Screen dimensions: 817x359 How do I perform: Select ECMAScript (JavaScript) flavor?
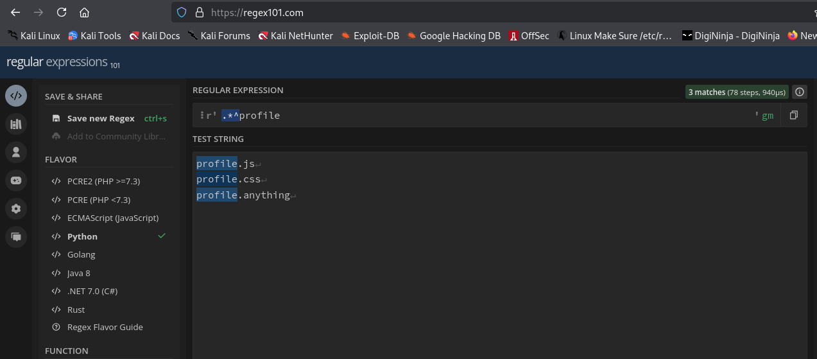click(x=112, y=218)
